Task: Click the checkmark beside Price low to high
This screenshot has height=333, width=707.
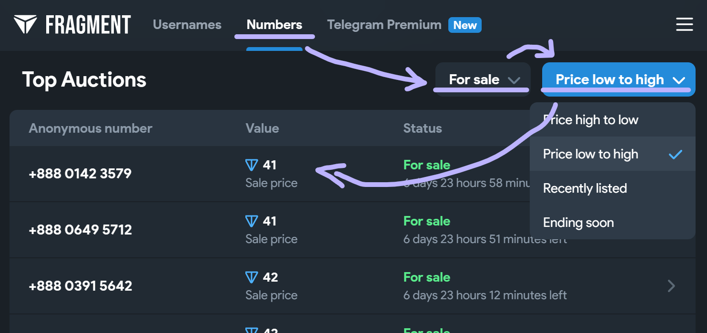Action: coord(675,154)
